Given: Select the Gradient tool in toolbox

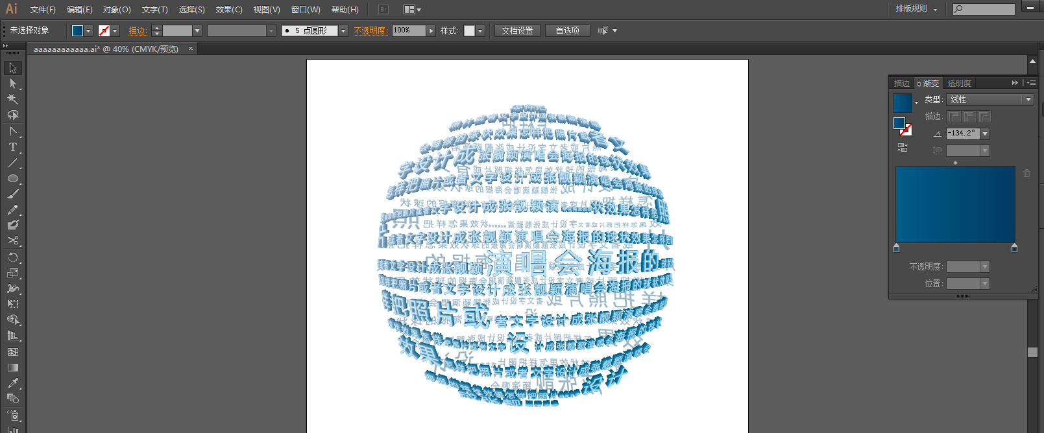Looking at the screenshot, I should (13, 368).
